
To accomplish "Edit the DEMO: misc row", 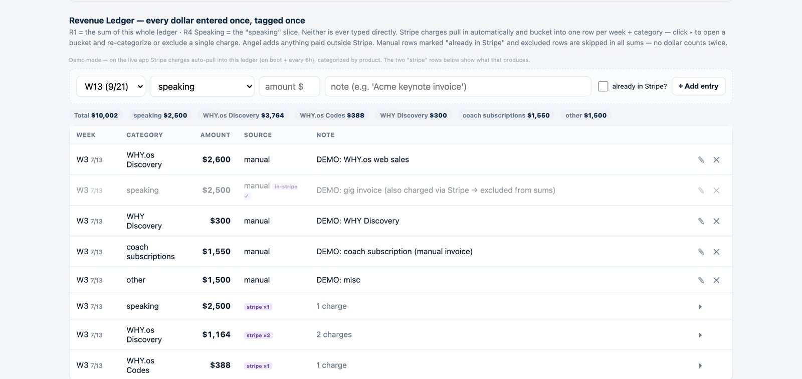I will [701, 280].
